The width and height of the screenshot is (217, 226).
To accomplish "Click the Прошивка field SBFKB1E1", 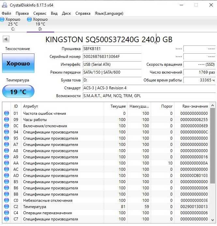I will (x=112, y=49).
